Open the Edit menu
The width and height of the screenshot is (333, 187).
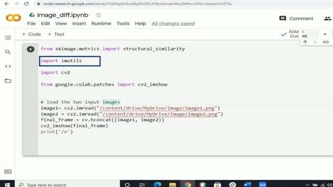coord(45,23)
